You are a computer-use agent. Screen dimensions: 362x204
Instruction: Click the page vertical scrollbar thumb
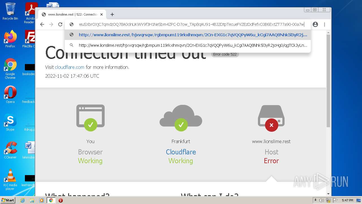(328, 81)
